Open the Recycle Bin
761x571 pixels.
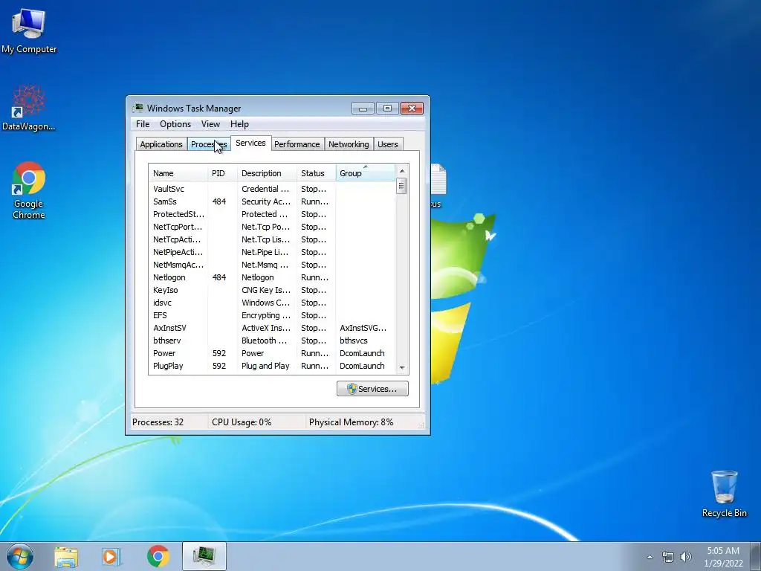click(x=724, y=494)
